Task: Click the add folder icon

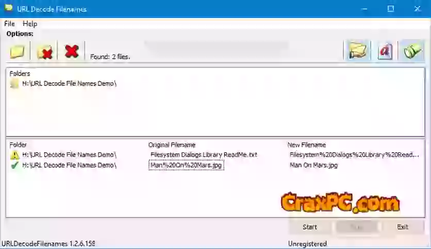Action: [x=18, y=51]
